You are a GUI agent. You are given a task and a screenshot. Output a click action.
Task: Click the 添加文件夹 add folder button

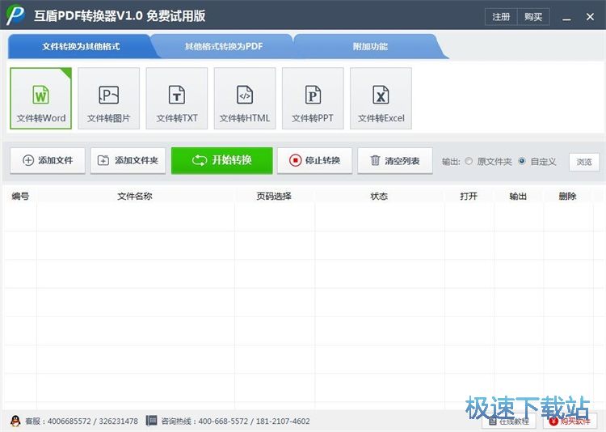(x=128, y=160)
